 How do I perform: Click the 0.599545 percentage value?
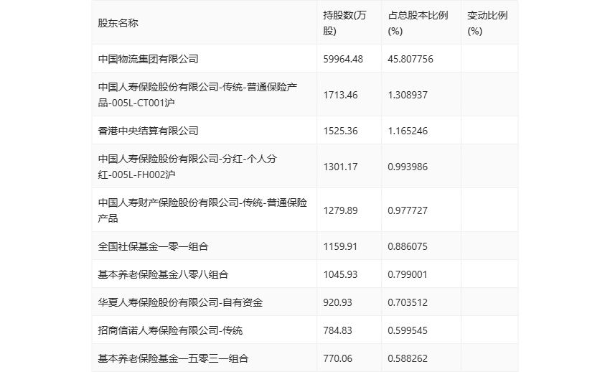(408, 330)
